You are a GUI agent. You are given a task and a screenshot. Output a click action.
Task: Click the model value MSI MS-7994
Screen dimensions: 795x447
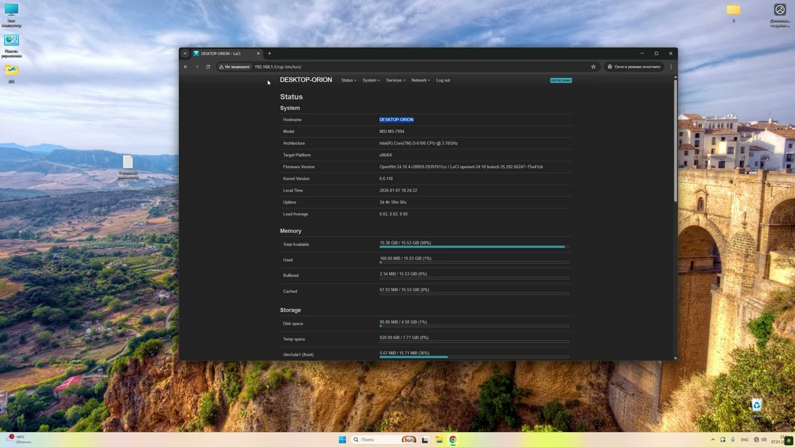[x=392, y=132]
